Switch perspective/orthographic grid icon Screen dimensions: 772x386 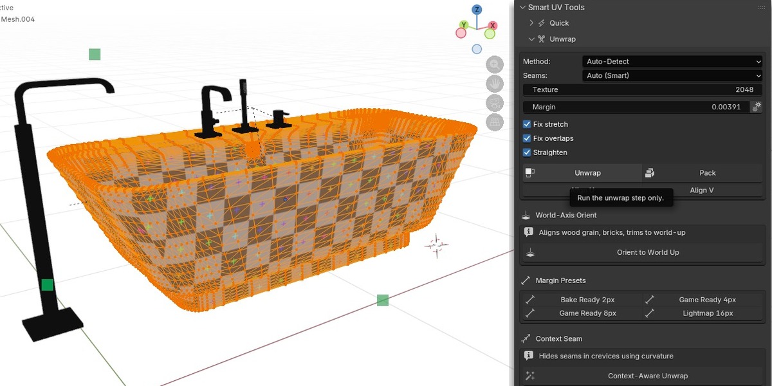pyautogui.click(x=495, y=122)
